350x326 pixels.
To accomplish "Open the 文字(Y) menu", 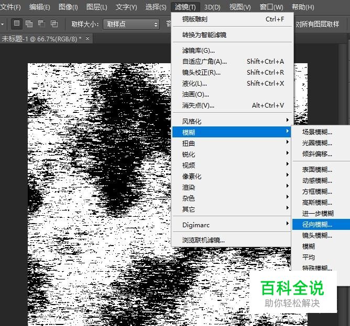I will tap(126, 7).
